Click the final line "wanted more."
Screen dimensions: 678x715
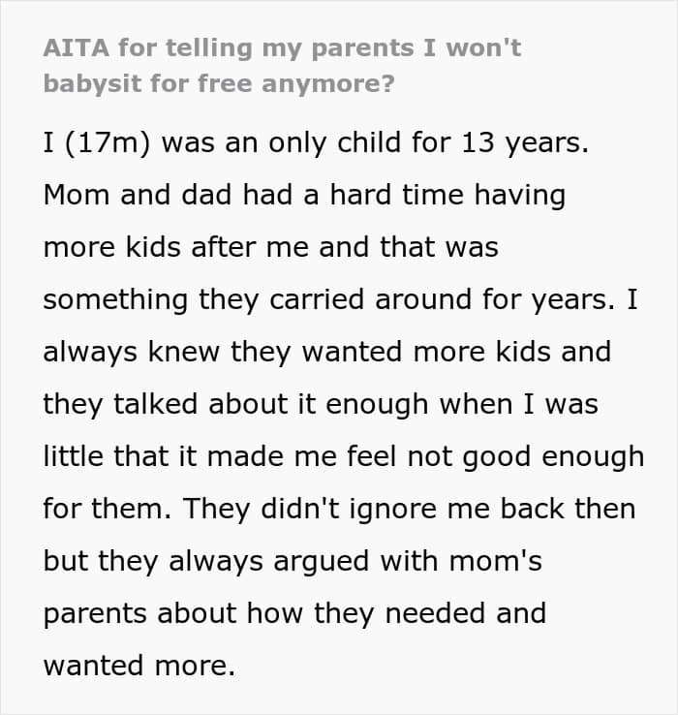139,666
